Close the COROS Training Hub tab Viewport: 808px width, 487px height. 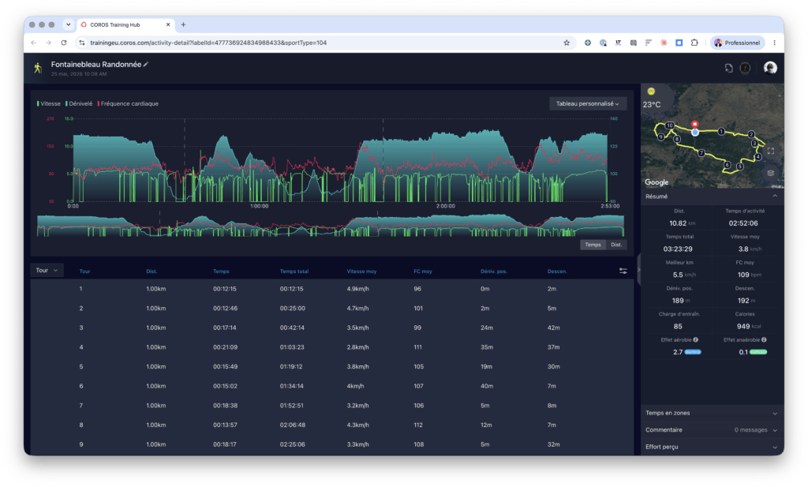click(168, 24)
